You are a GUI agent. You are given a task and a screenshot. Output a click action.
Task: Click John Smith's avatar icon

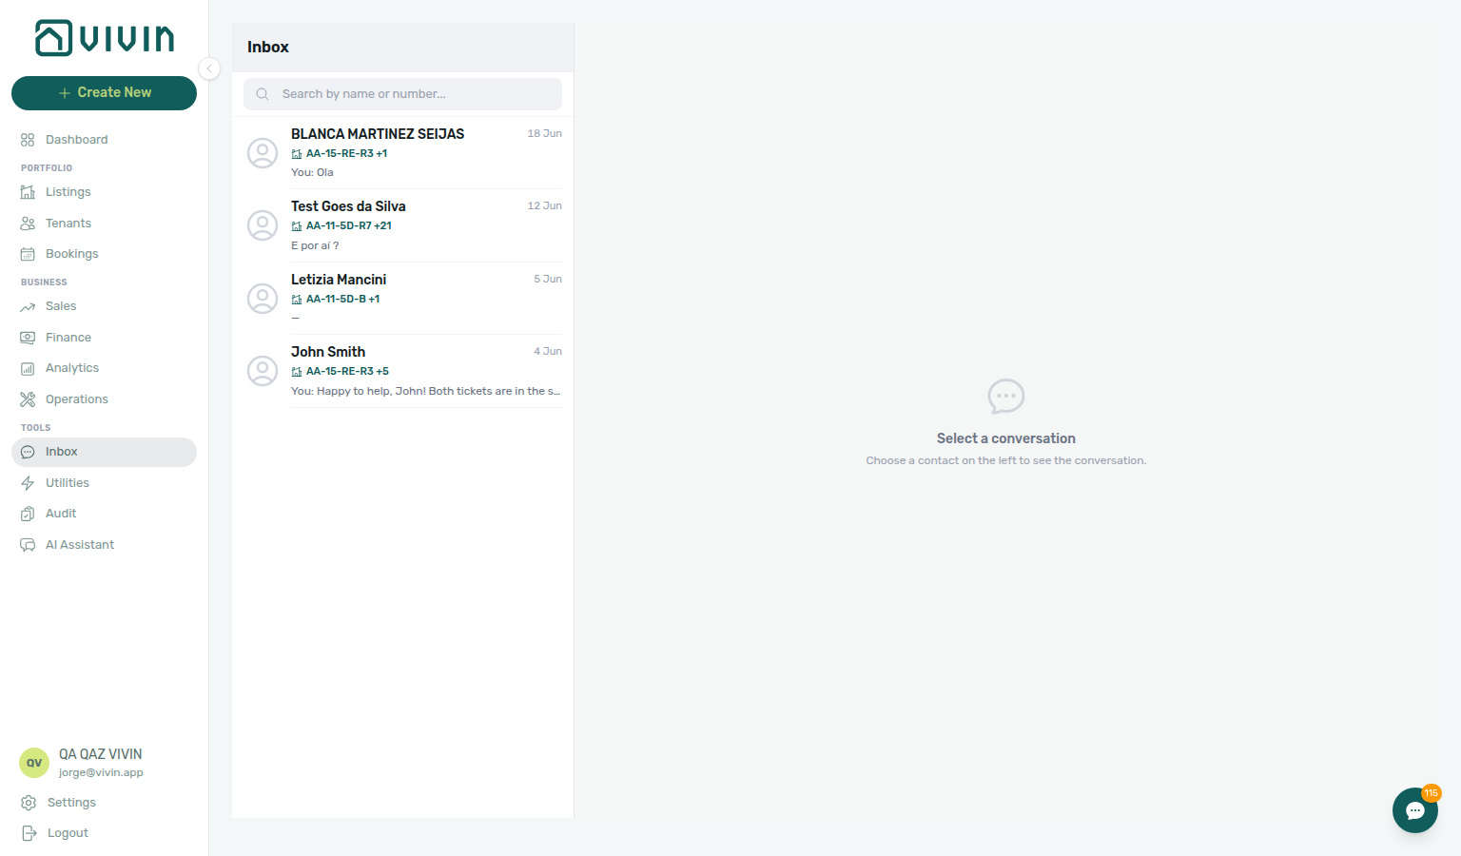tap(263, 371)
